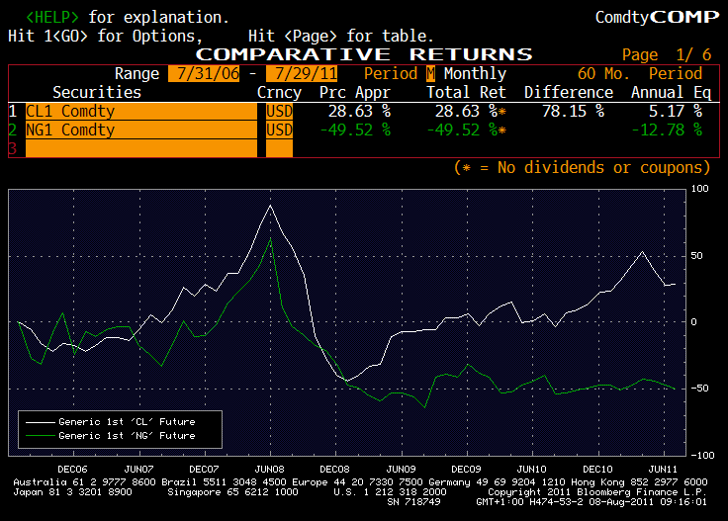728x521 pixels.
Task: Click the COMPARATIVE RETURNS title
Action: tap(364, 54)
